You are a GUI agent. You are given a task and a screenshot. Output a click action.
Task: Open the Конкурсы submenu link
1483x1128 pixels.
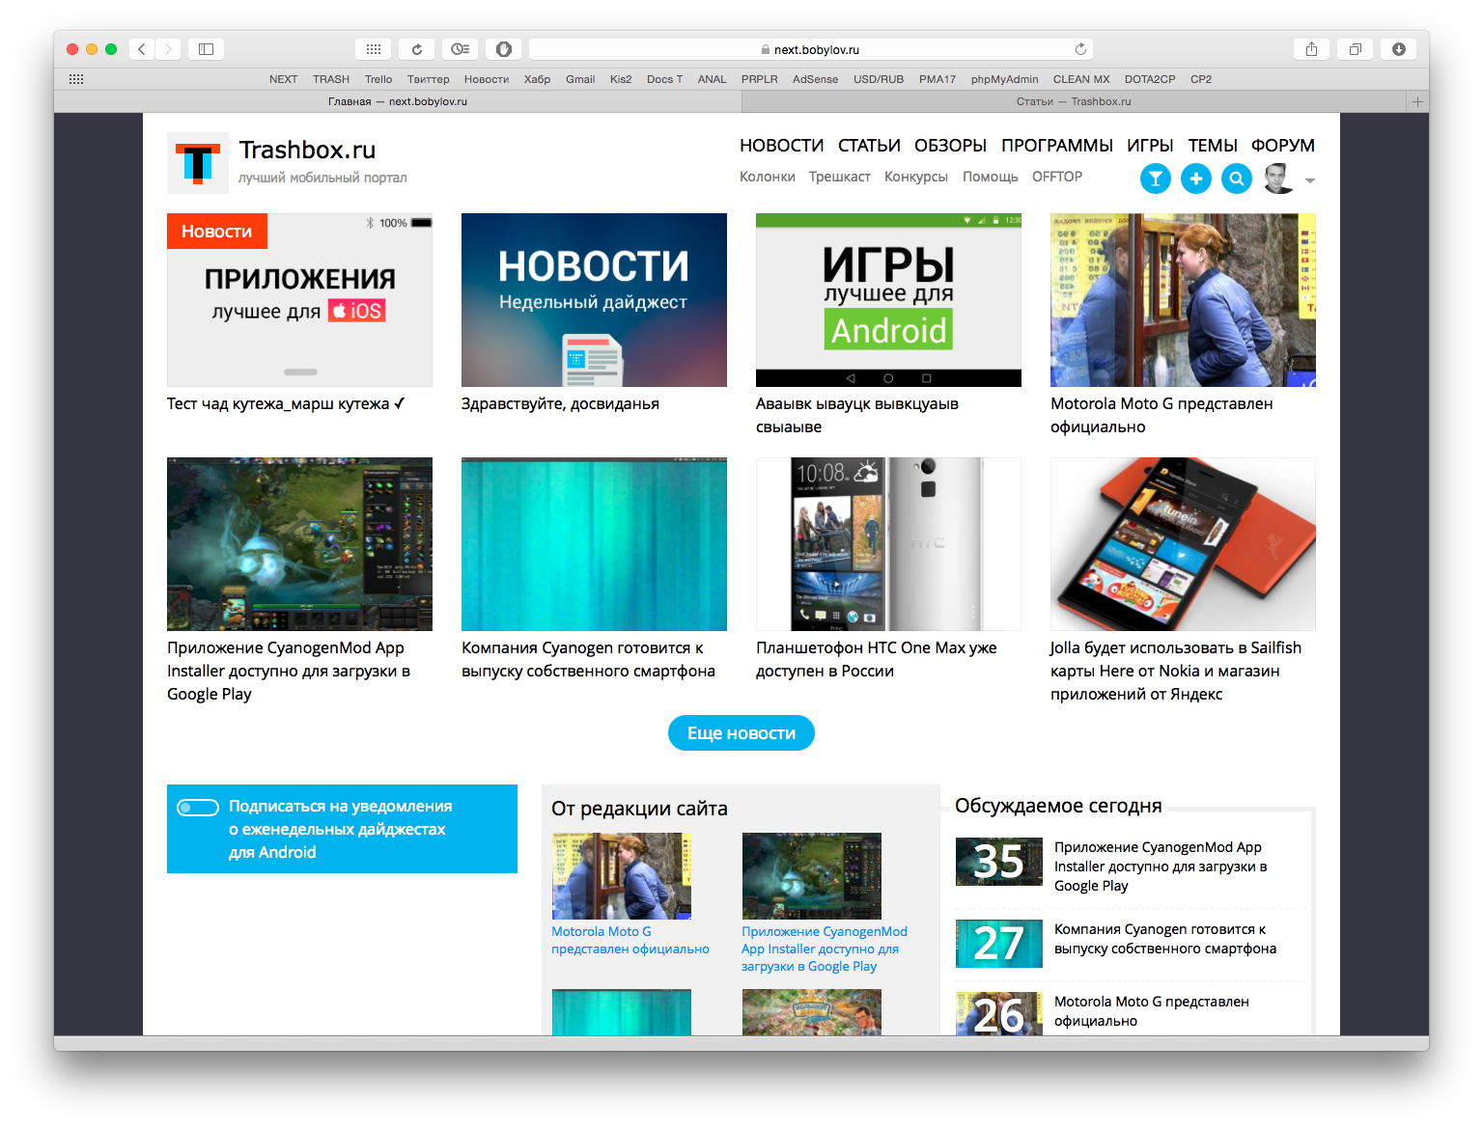point(916,177)
